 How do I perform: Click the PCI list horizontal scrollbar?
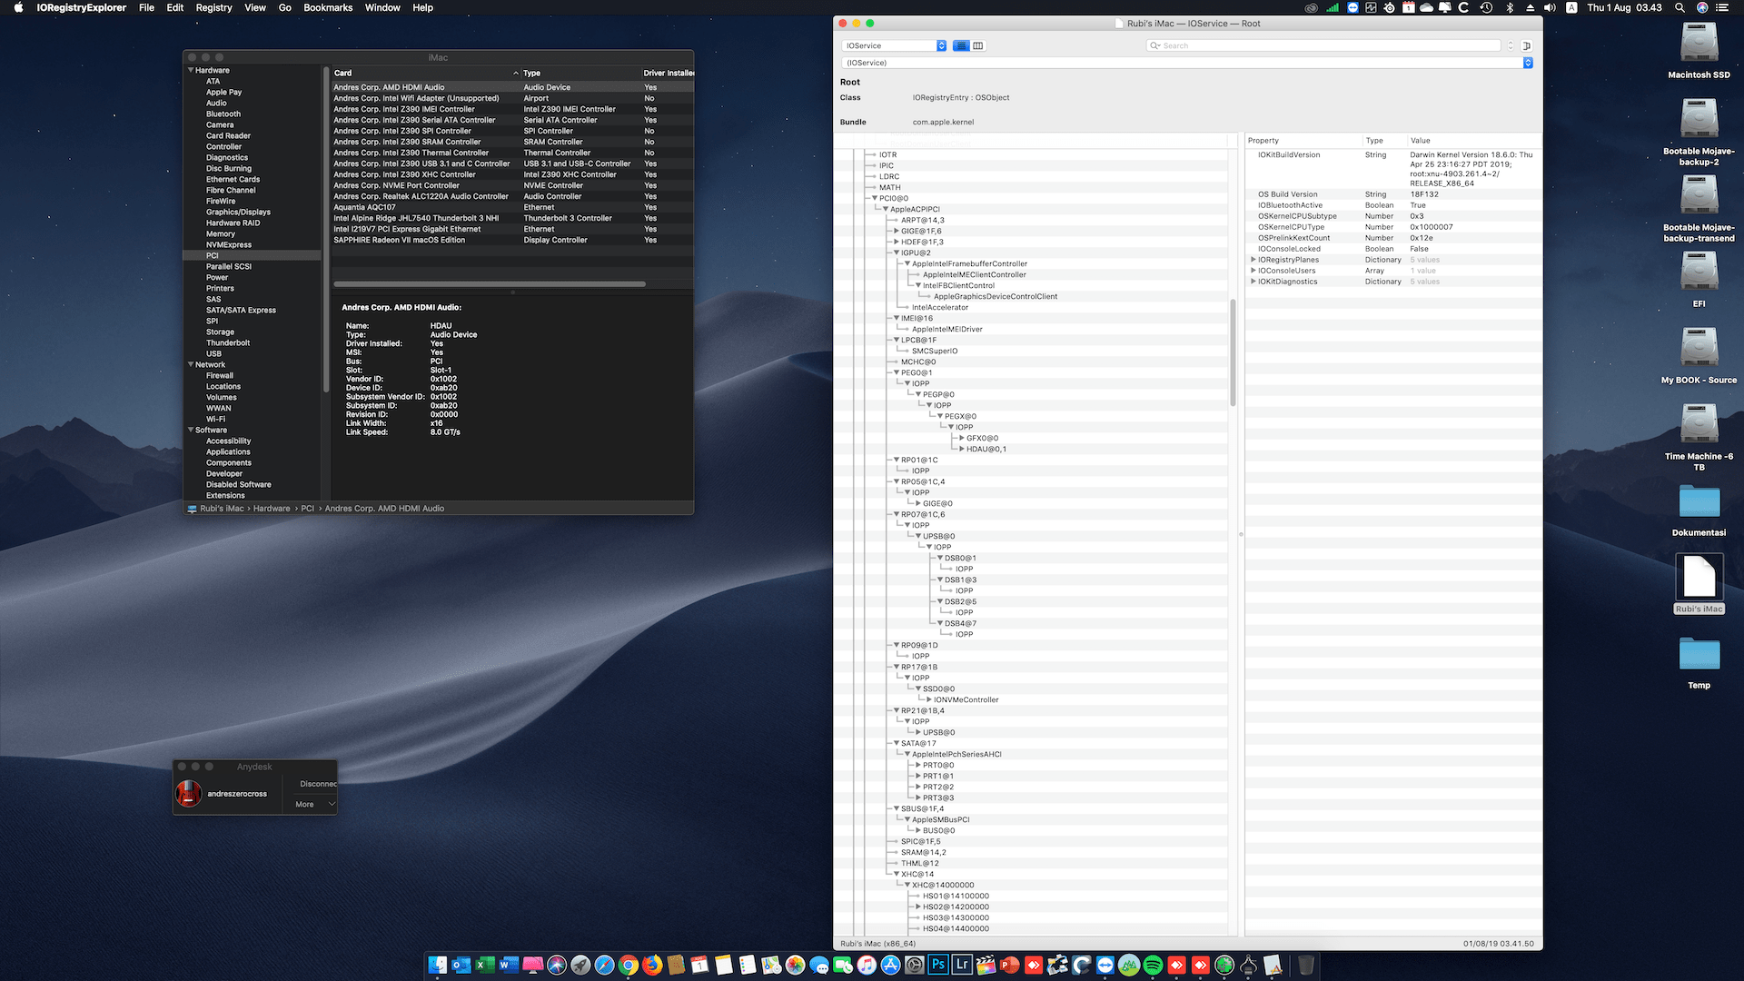pos(490,284)
